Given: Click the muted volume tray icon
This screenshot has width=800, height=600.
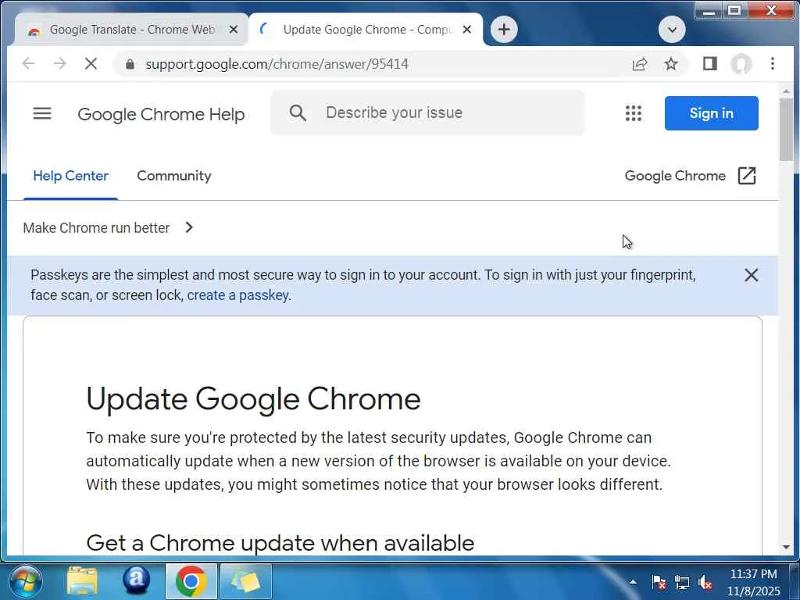Looking at the screenshot, I should click(x=705, y=582).
